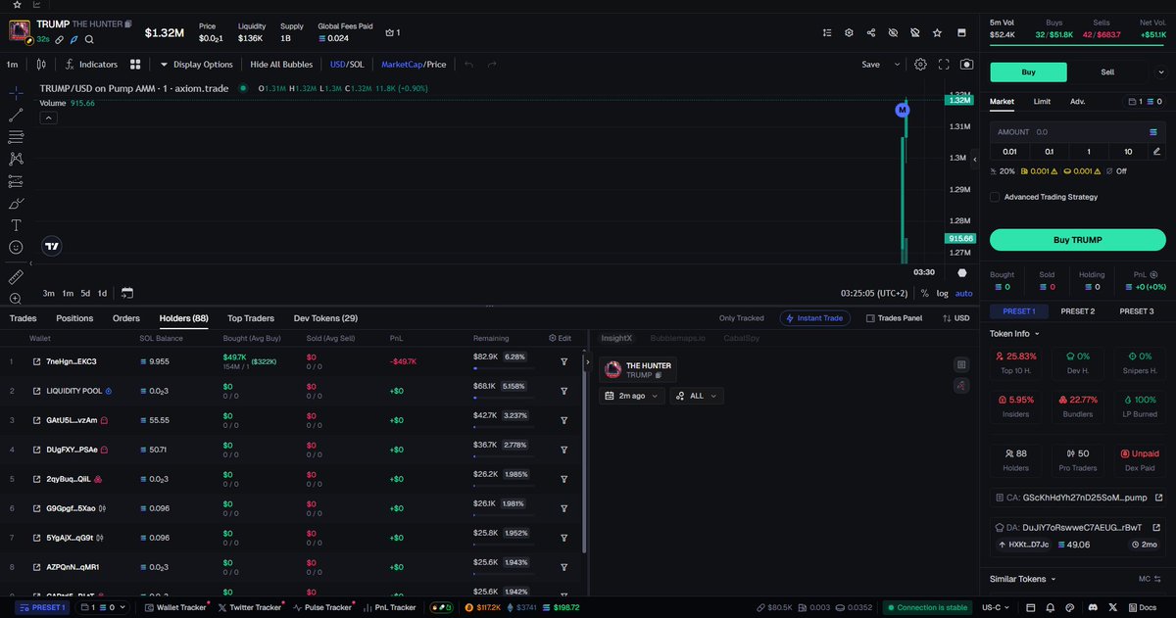The image size is (1176, 618).
Task: Filter holder 7neHgn...EKC3 row
Action: click(x=564, y=361)
